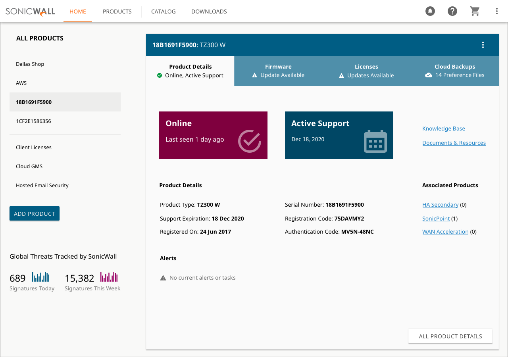The width and height of the screenshot is (508, 357).
Task: Open the WAN Acceleration link
Action: 445,232
